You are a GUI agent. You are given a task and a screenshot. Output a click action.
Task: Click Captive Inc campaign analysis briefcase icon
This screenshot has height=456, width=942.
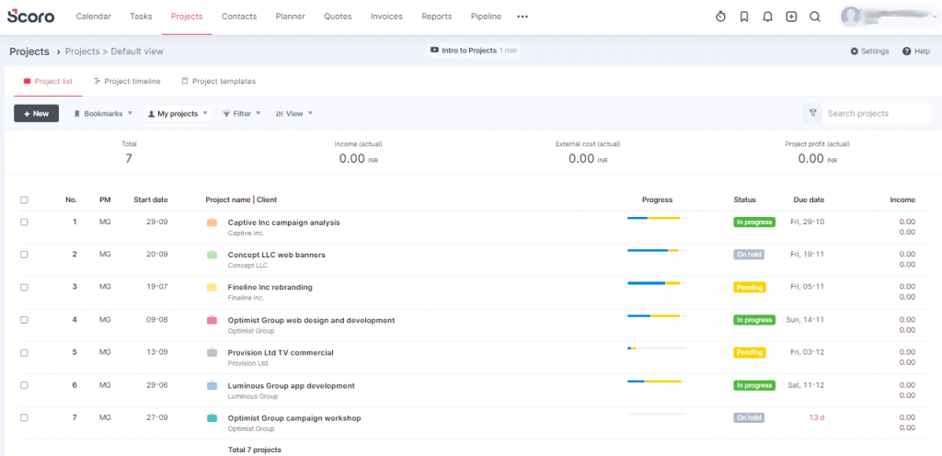212,222
